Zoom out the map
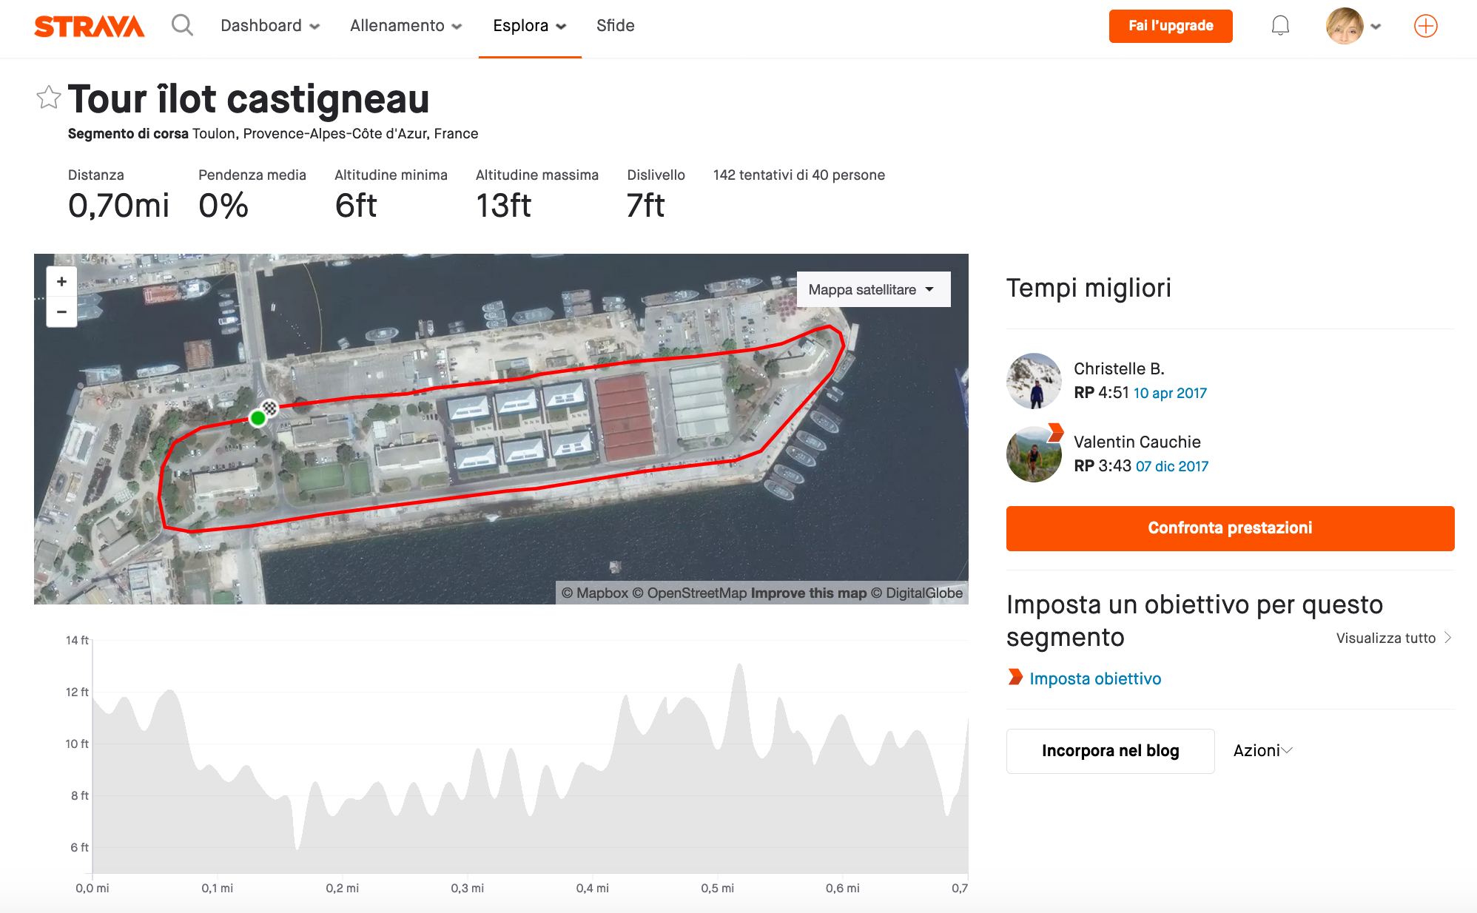The image size is (1477, 913). click(x=62, y=311)
